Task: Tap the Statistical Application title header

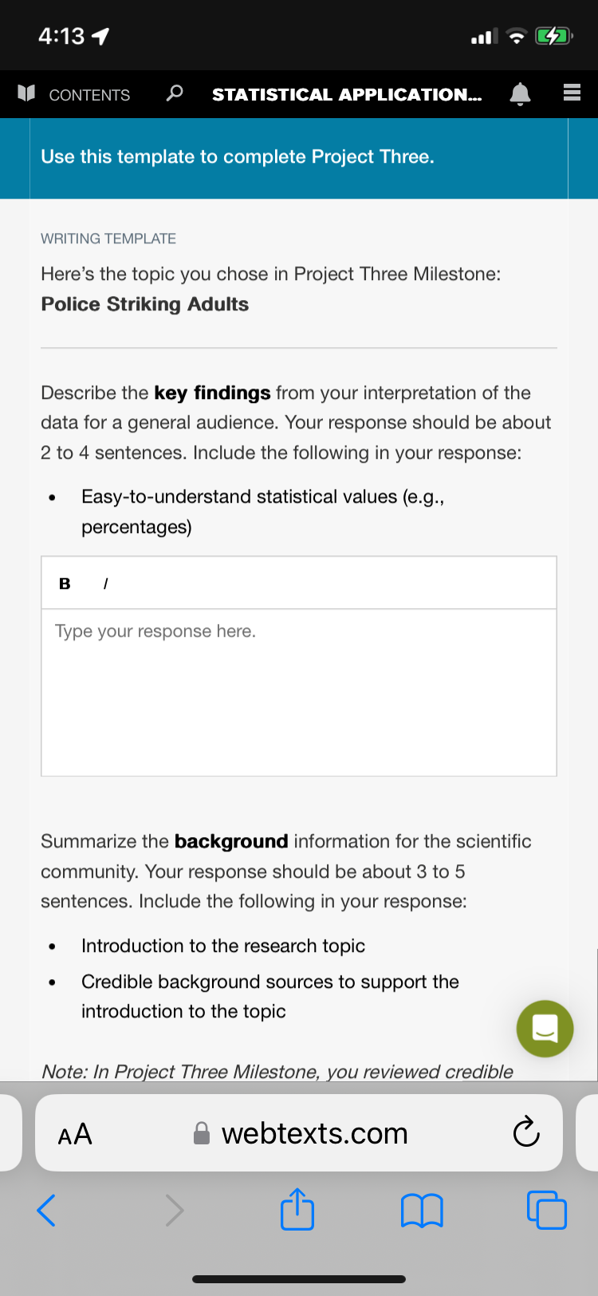Action: (347, 94)
